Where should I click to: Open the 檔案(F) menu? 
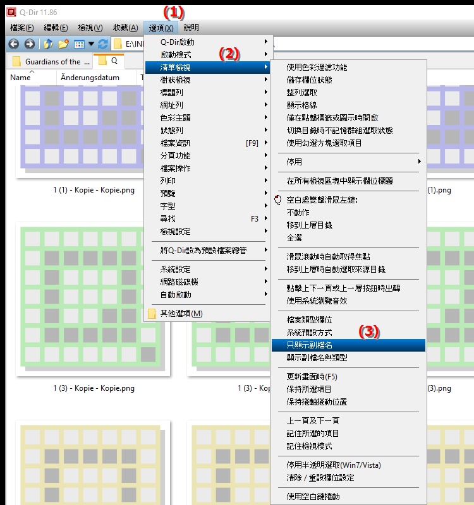22,28
